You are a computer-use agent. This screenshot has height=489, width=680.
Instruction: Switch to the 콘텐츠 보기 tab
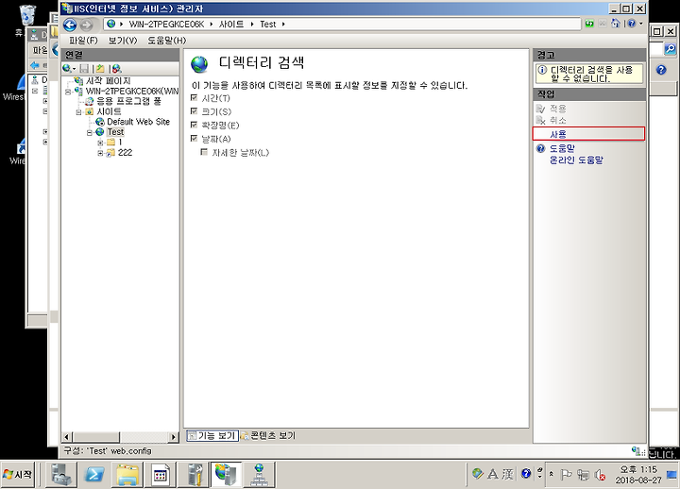(x=268, y=435)
